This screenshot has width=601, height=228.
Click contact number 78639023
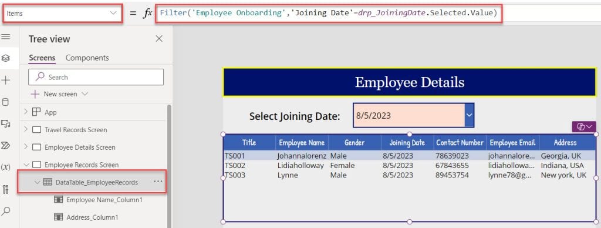click(x=452, y=156)
